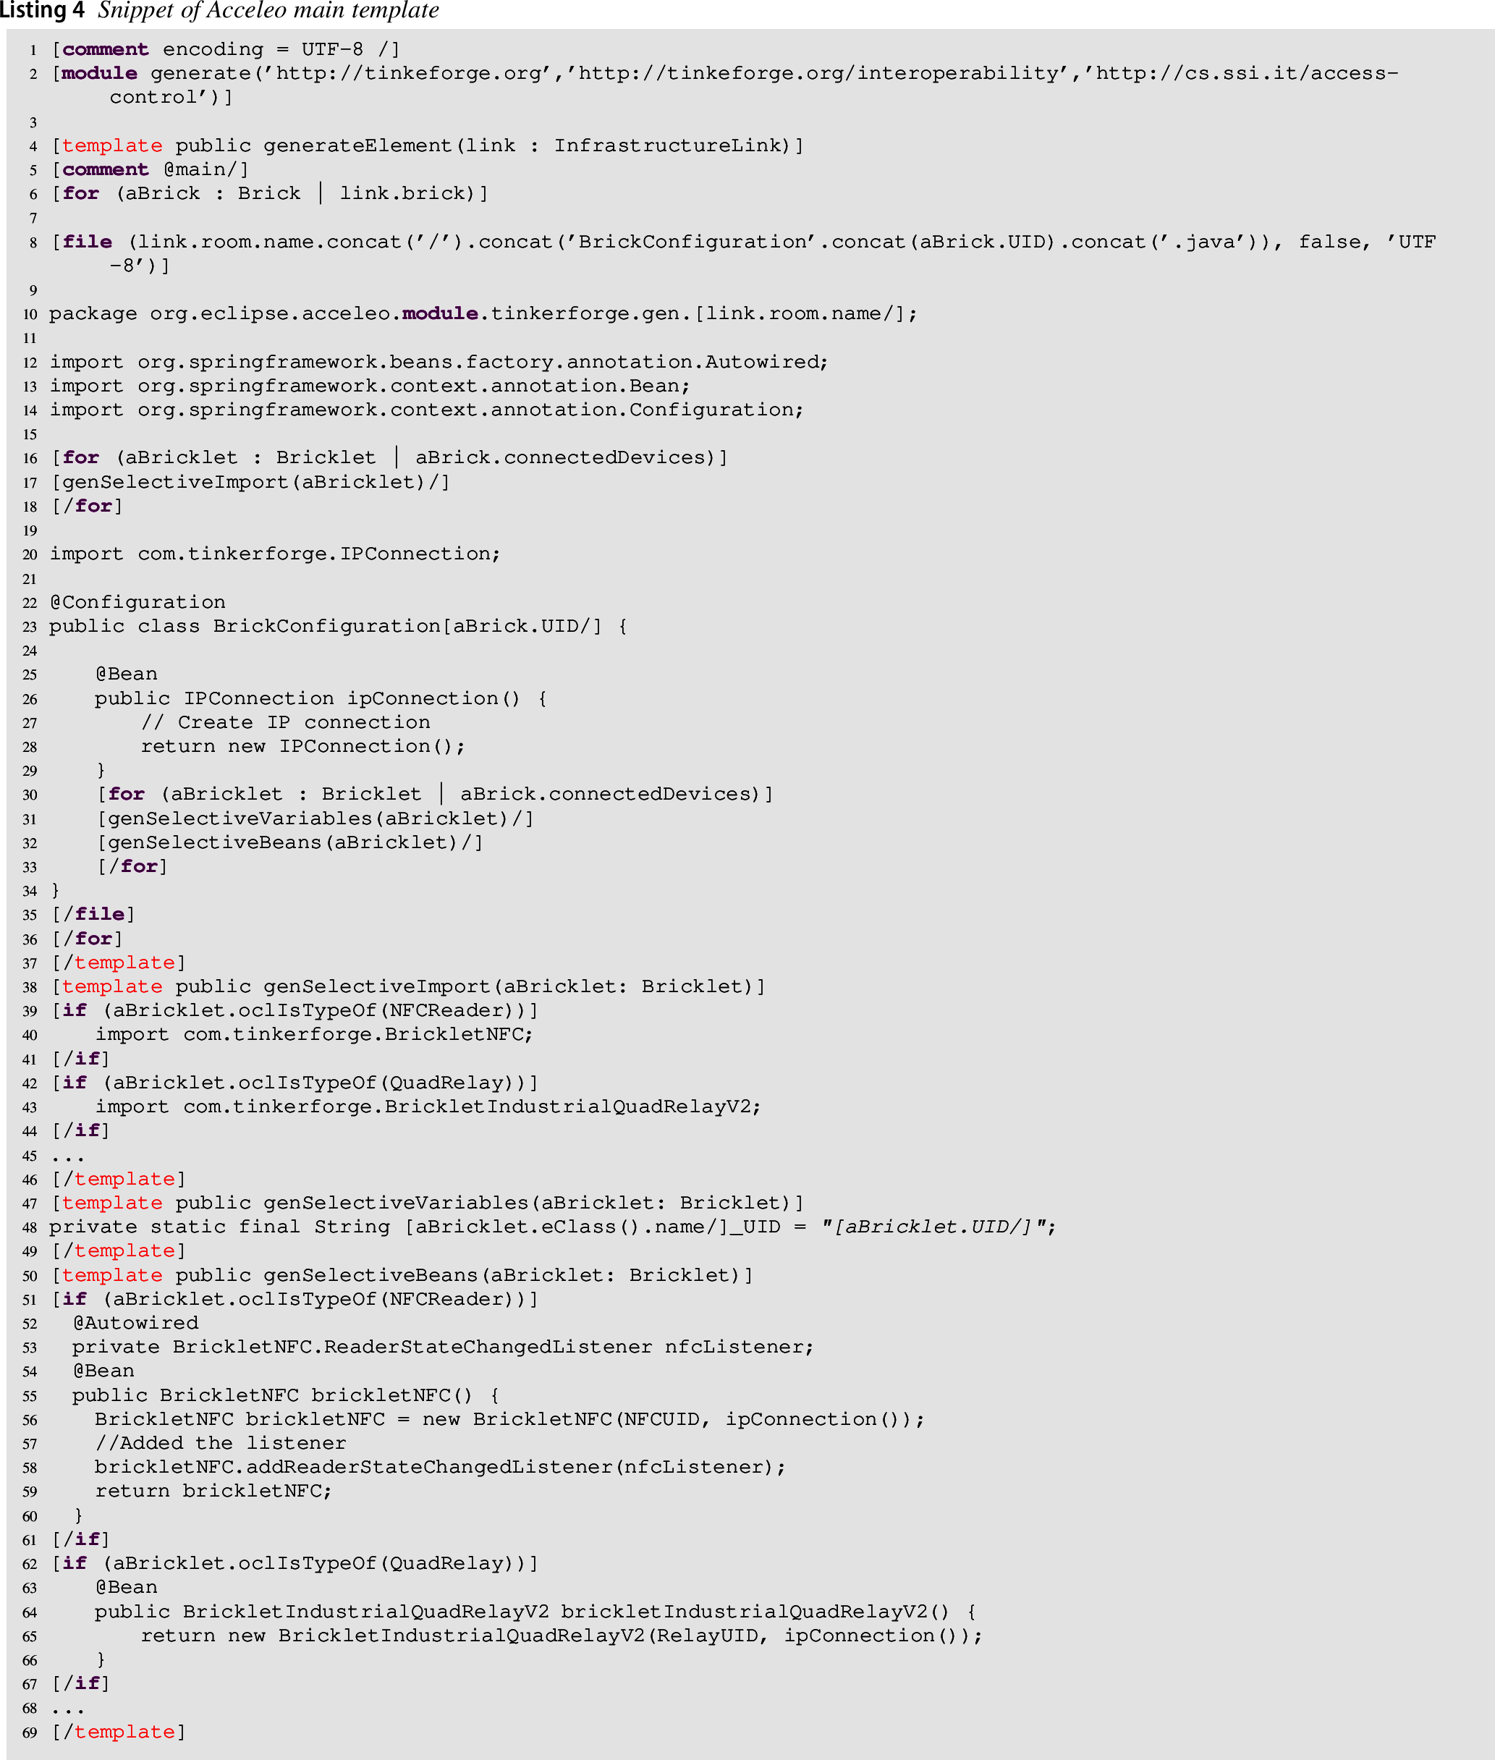Viewport: 1495px width, 1760px height.
Task: Select the Autowired import statement
Action: click(x=439, y=363)
